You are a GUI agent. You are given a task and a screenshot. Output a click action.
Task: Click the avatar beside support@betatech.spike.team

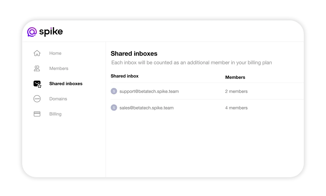tap(114, 91)
